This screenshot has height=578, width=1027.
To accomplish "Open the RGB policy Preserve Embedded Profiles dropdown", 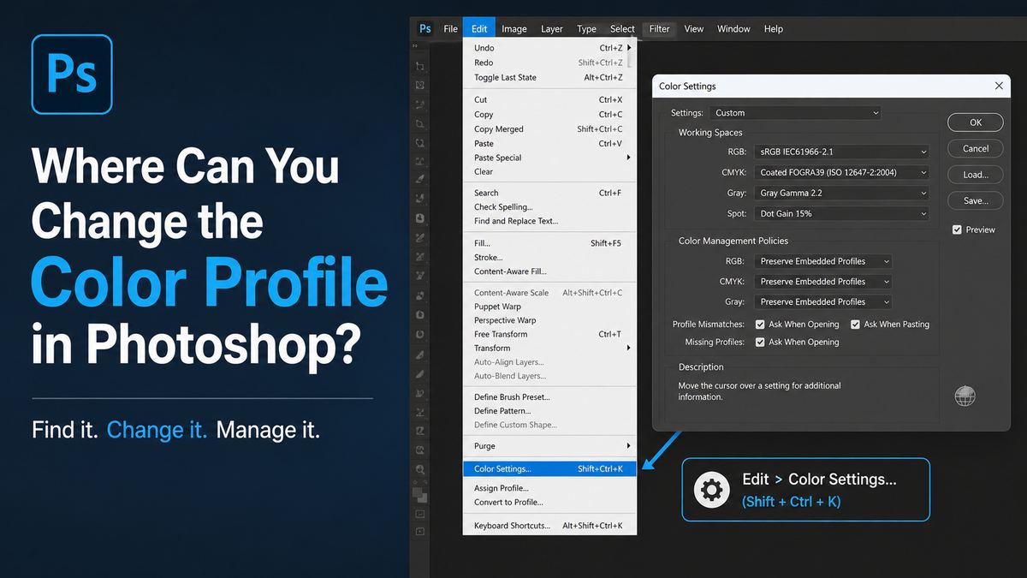I will pos(823,261).
